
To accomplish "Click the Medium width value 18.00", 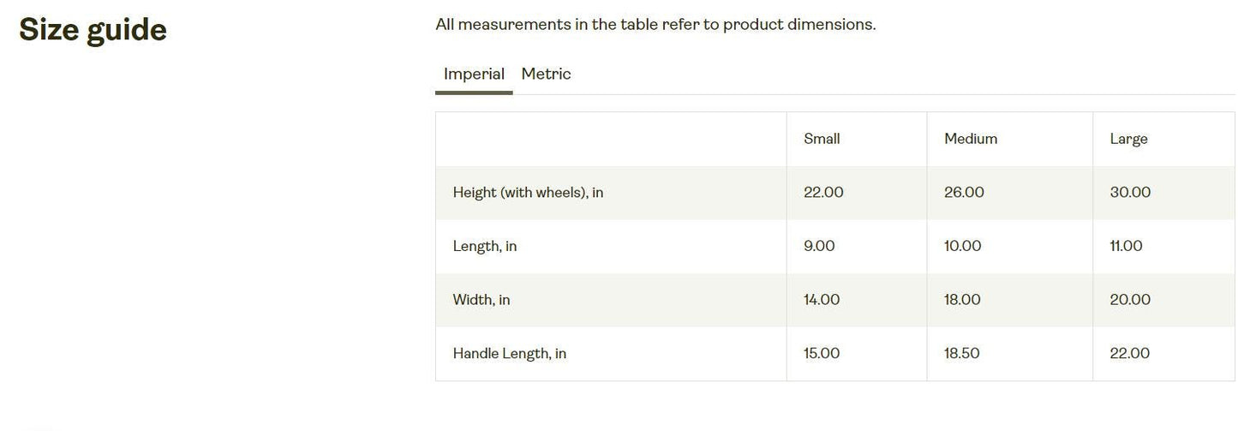I will tap(962, 300).
